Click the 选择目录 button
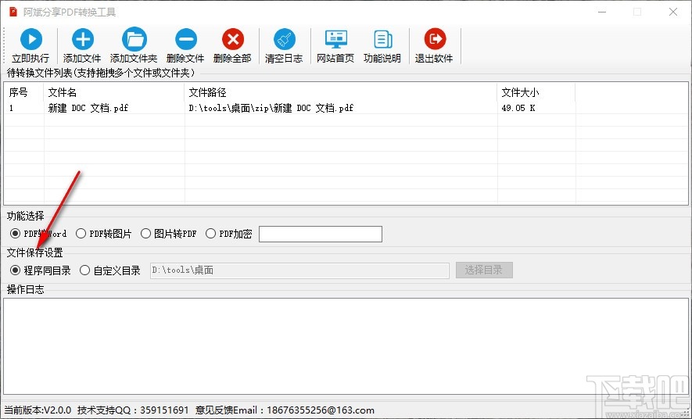 tap(484, 270)
